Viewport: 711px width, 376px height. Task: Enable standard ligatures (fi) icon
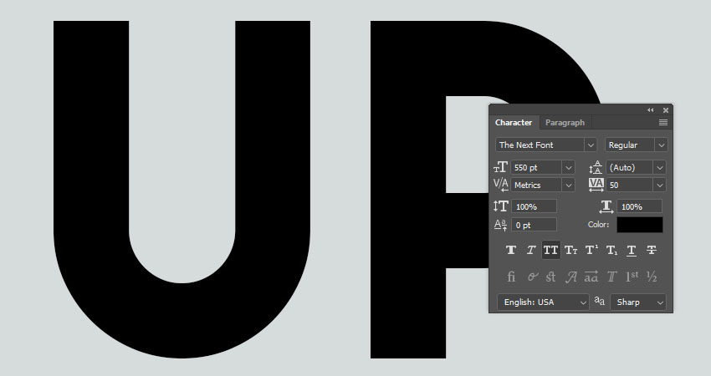(511, 277)
